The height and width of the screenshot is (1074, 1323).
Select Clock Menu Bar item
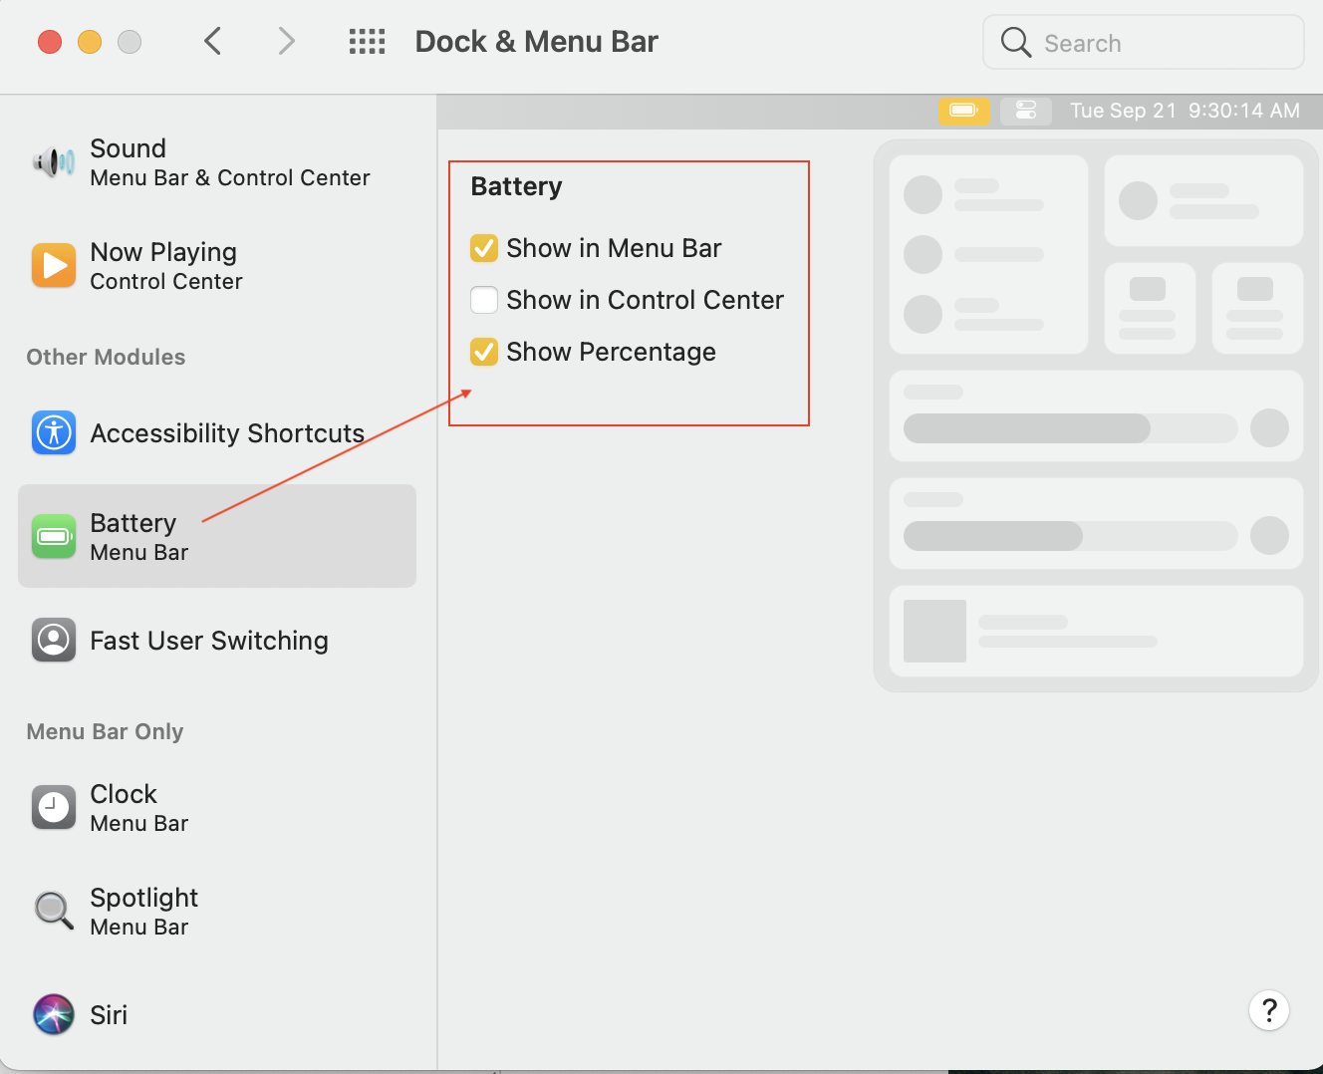click(x=217, y=807)
